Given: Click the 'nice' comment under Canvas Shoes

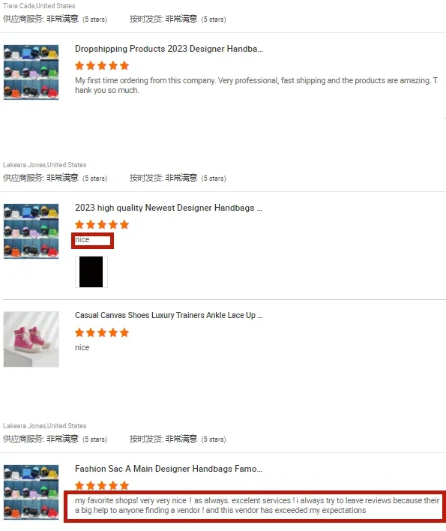Looking at the screenshot, I should tap(82, 348).
